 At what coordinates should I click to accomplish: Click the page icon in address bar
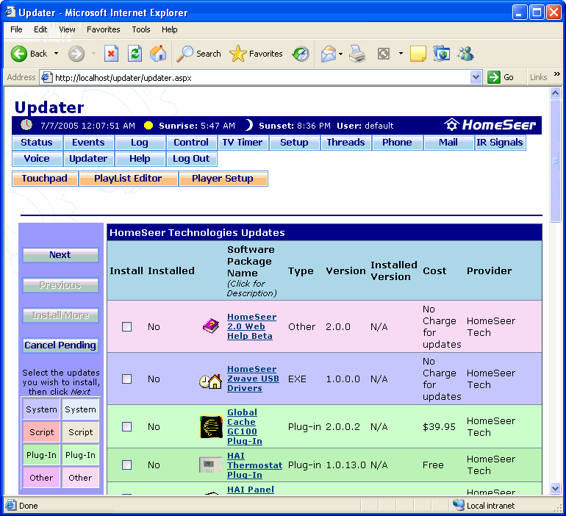[46, 77]
